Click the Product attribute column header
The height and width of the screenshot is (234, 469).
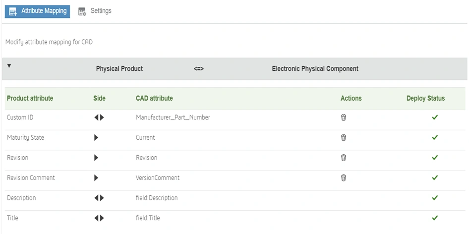[30, 98]
